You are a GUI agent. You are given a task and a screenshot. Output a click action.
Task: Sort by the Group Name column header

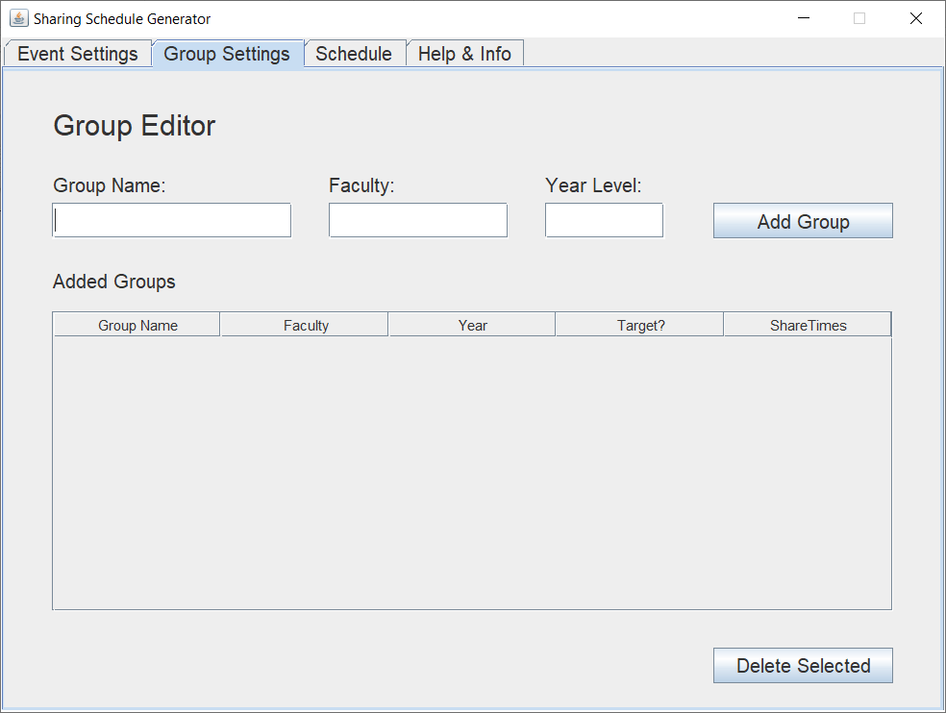point(137,325)
